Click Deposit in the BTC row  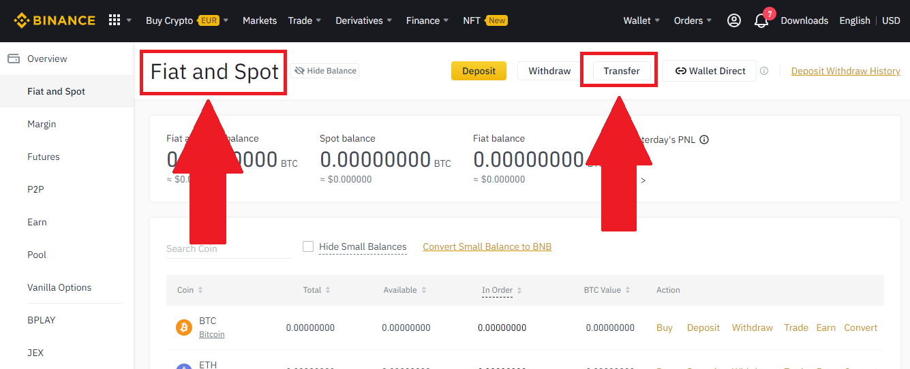tap(703, 327)
